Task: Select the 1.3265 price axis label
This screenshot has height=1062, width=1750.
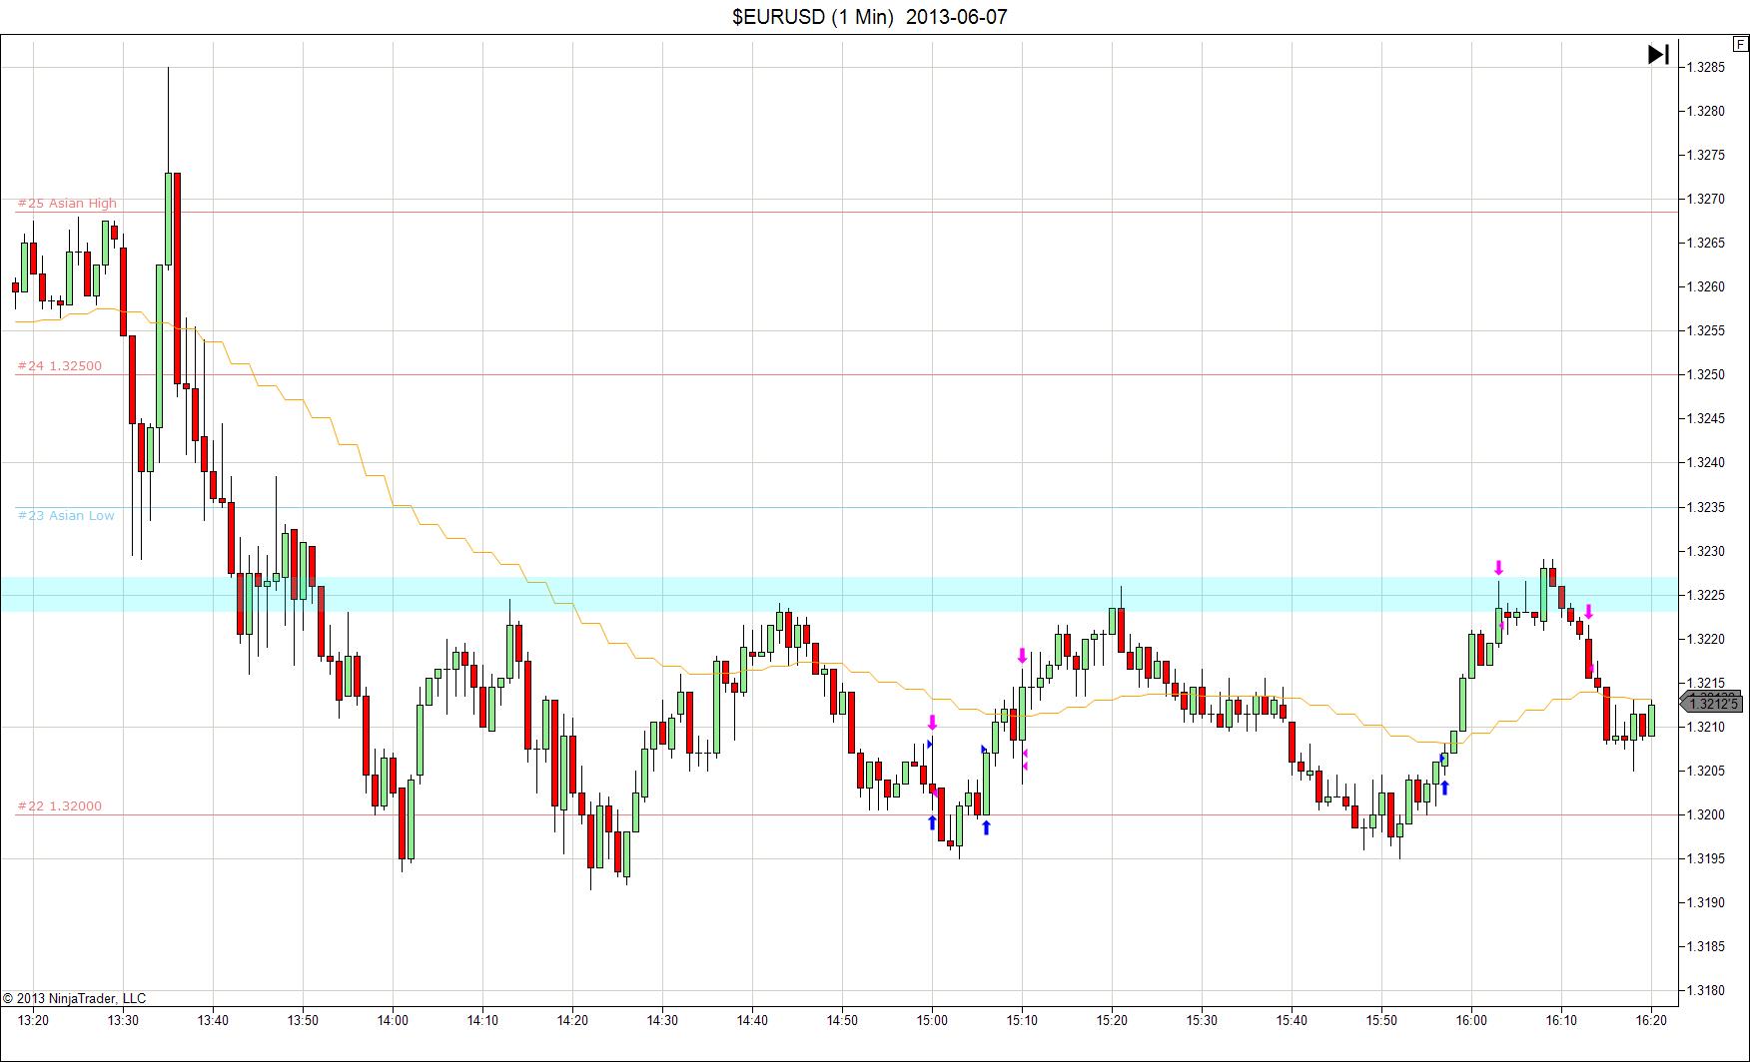Action: pyautogui.click(x=1705, y=244)
